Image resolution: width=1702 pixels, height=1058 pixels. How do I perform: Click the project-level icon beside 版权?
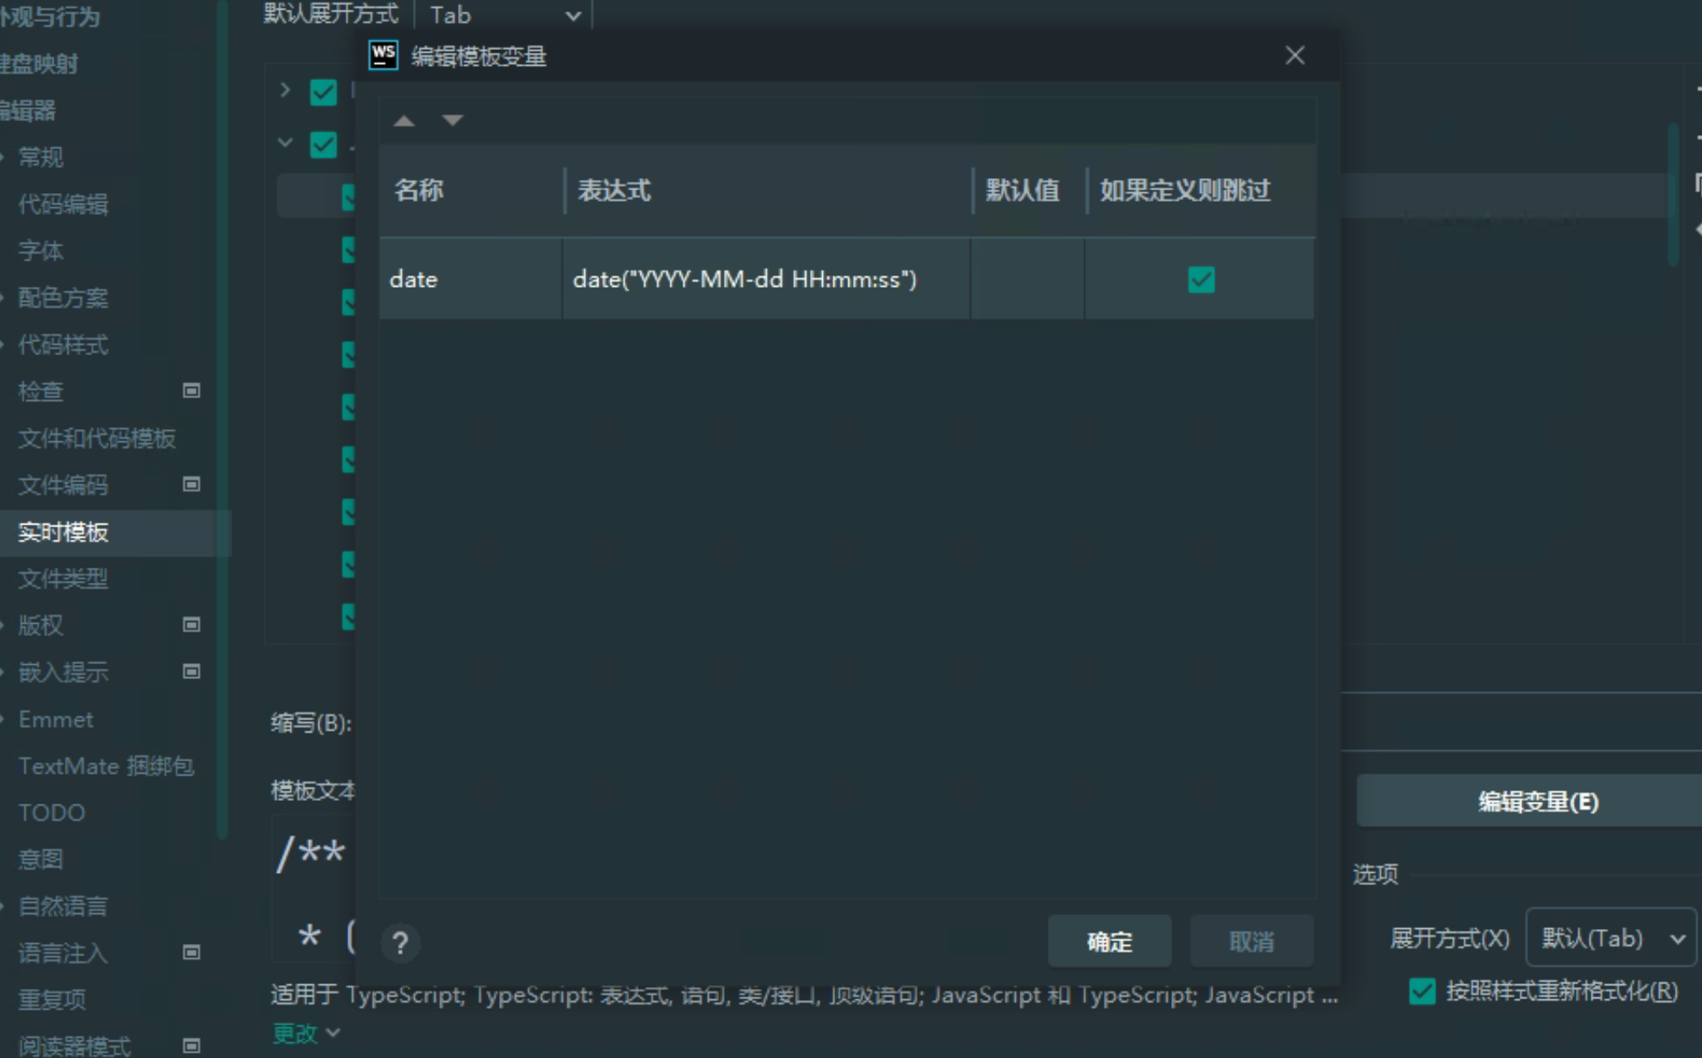click(190, 625)
